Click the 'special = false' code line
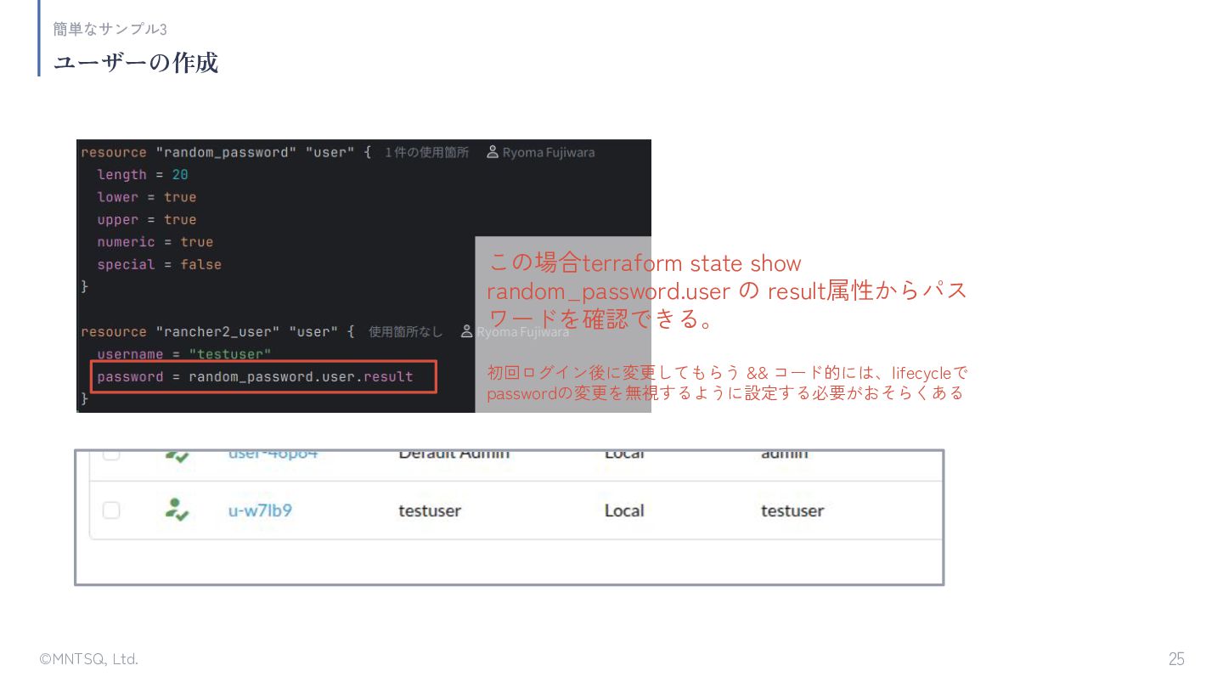 tap(160, 264)
